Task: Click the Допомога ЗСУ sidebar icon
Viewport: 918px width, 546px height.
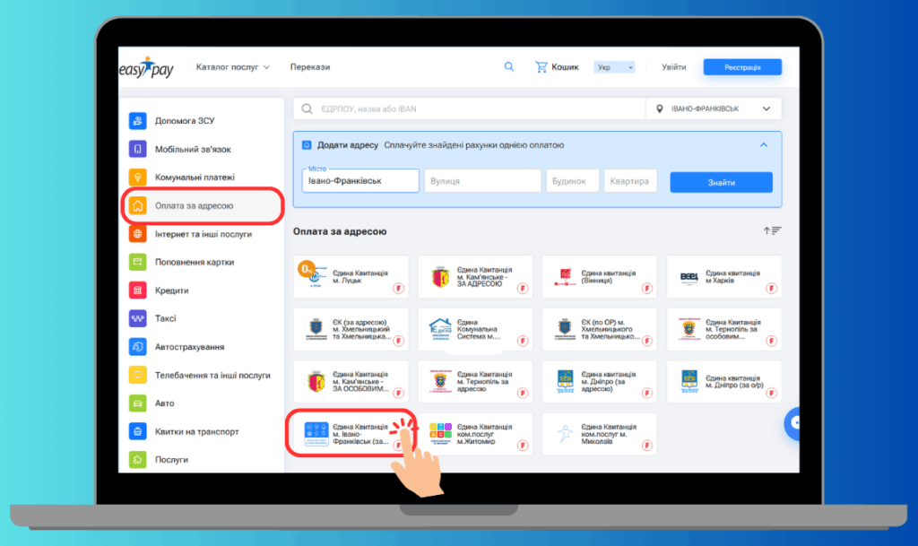Action: pyautogui.click(x=137, y=120)
